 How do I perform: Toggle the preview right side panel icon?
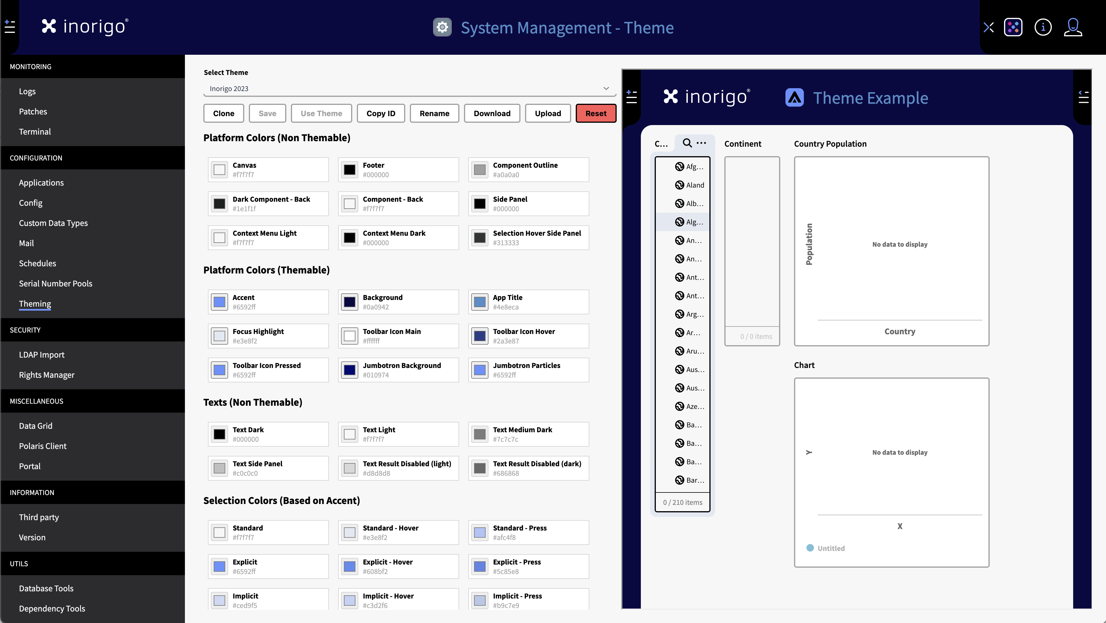click(1083, 97)
